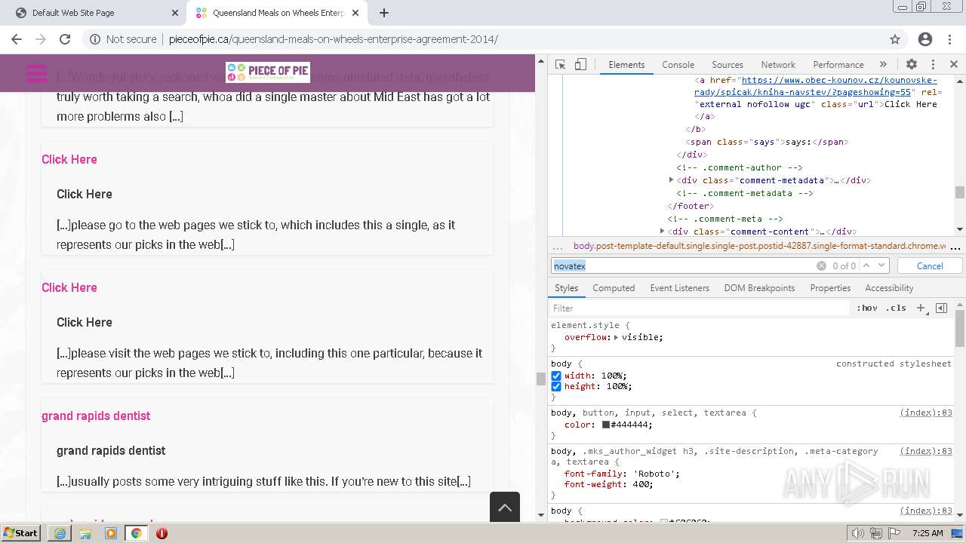Viewport: 966px width, 543px height.
Task: Open the #444444 color swatch picker
Action: point(606,425)
